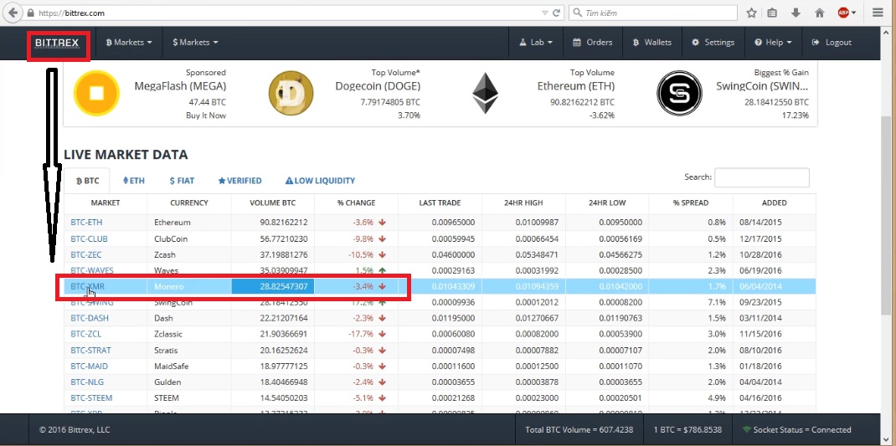Open the BTC-STEEM market link
This screenshot has height=446, width=896.
point(91,398)
